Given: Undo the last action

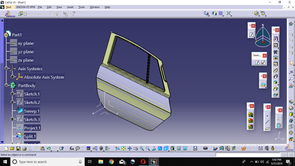Looking at the screenshot, I should (48, 149).
